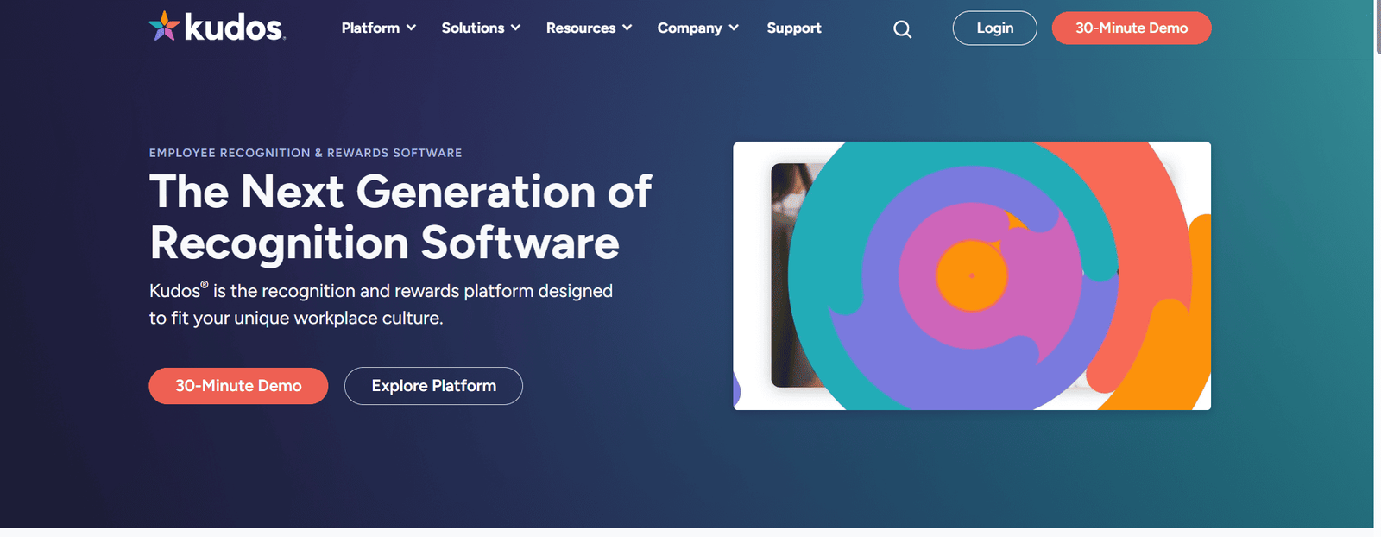The width and height of the screenshot is (1381, 537).
Task: Open the Company menu
Action: click(x=698, y=28)
